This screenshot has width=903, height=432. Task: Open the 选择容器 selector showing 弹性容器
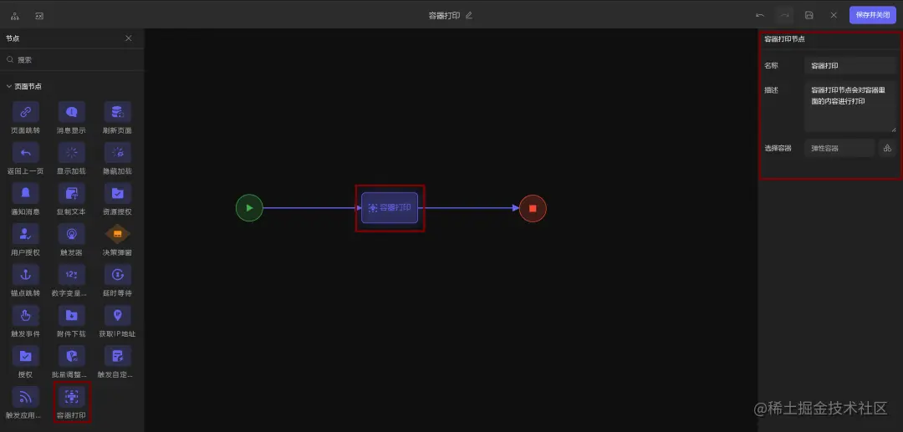point(839,149)
